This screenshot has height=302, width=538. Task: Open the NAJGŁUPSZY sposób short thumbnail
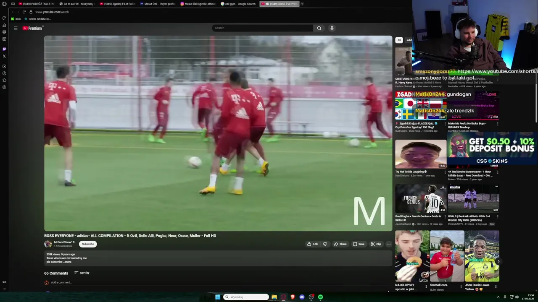coord(412,256)
